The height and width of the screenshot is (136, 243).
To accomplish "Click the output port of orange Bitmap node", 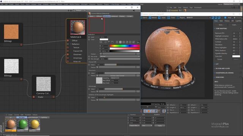I will point(21,45).
